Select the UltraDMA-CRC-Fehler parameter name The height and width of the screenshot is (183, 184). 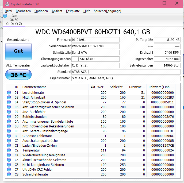[37, 170]
